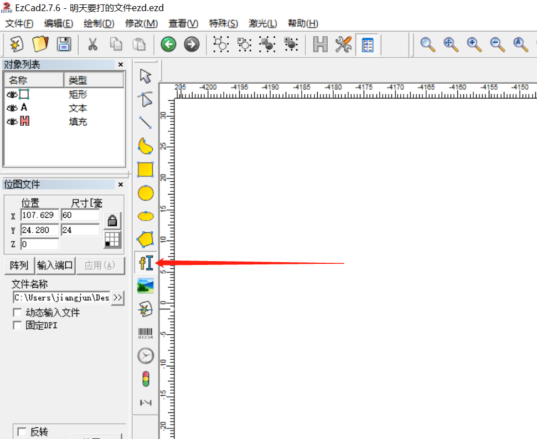This screenshot has height=439, width=537.
Task: Click the pan magnifier zoom icon
Action: [451, 44]
